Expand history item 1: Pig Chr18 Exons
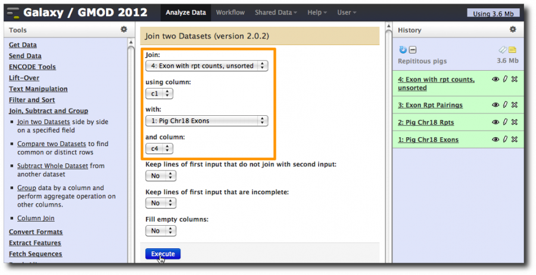The height and width of the screenshot is (275, 536). [428, 140]
